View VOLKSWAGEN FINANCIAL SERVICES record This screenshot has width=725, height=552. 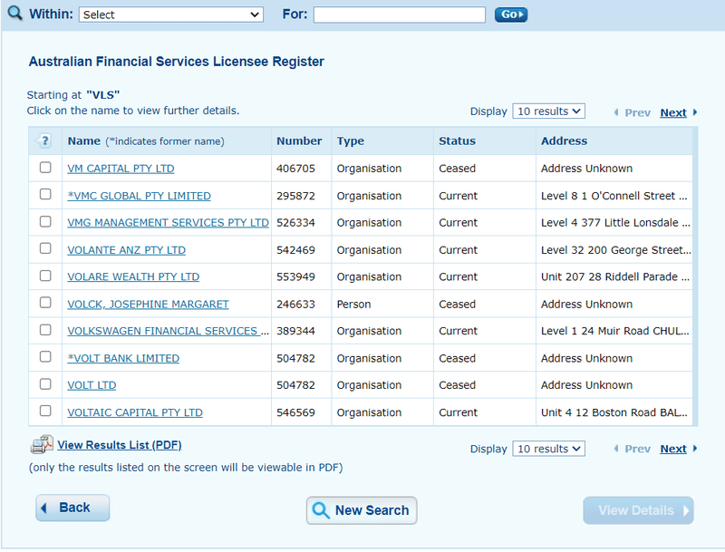click(168, 331)
